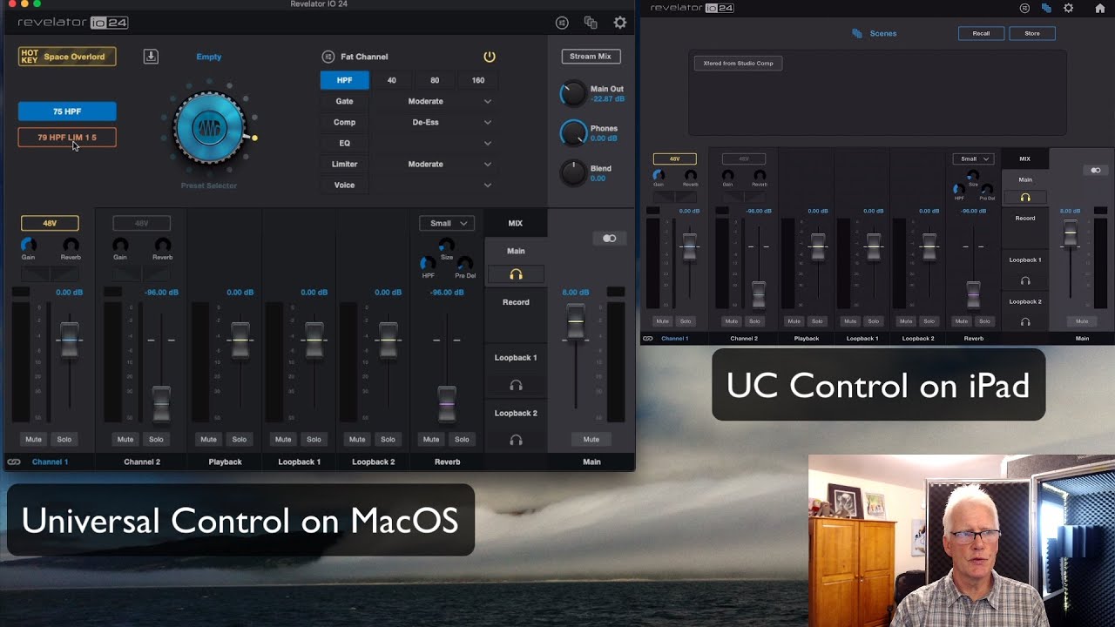The height and width of the screenshot is (627, 1115).
Task: Select the HPF filter button
Action: [x=345, y=80]
